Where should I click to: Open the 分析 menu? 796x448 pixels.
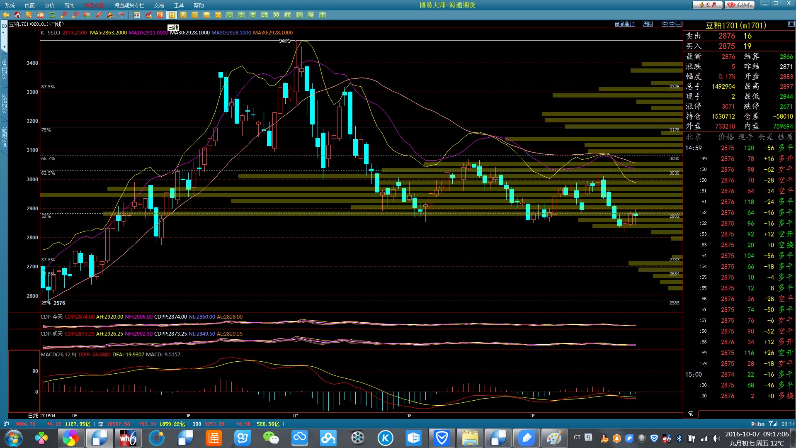(x=49, y=5)
